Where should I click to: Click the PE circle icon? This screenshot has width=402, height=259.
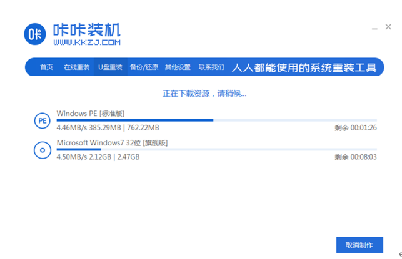point(43,121)
